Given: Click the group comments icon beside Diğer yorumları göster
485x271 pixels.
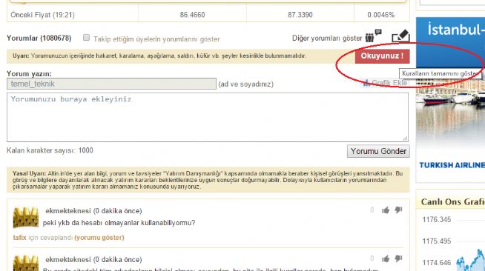Looking at the screenshot, I should 373,36.
